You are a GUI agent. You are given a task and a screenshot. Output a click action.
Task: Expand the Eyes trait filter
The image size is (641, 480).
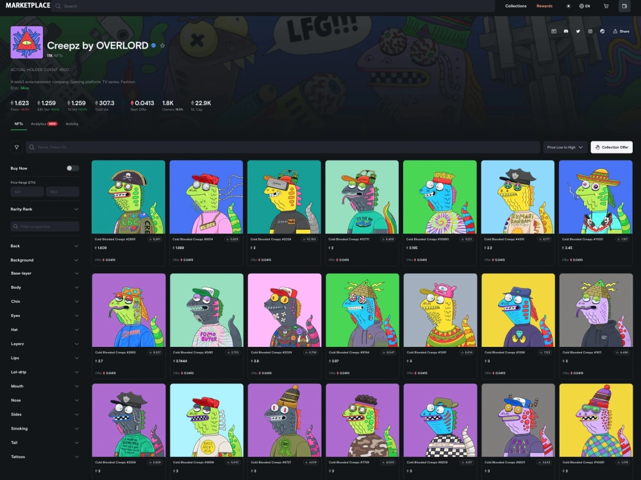click(44, 316)
